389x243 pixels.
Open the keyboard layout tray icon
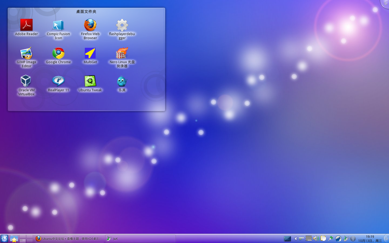coord(309,239)
